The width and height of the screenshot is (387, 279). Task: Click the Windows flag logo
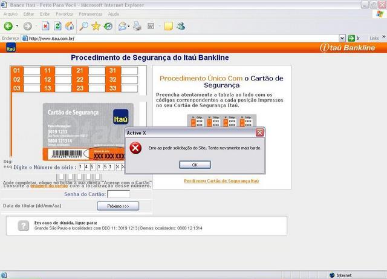coord(380,14)
